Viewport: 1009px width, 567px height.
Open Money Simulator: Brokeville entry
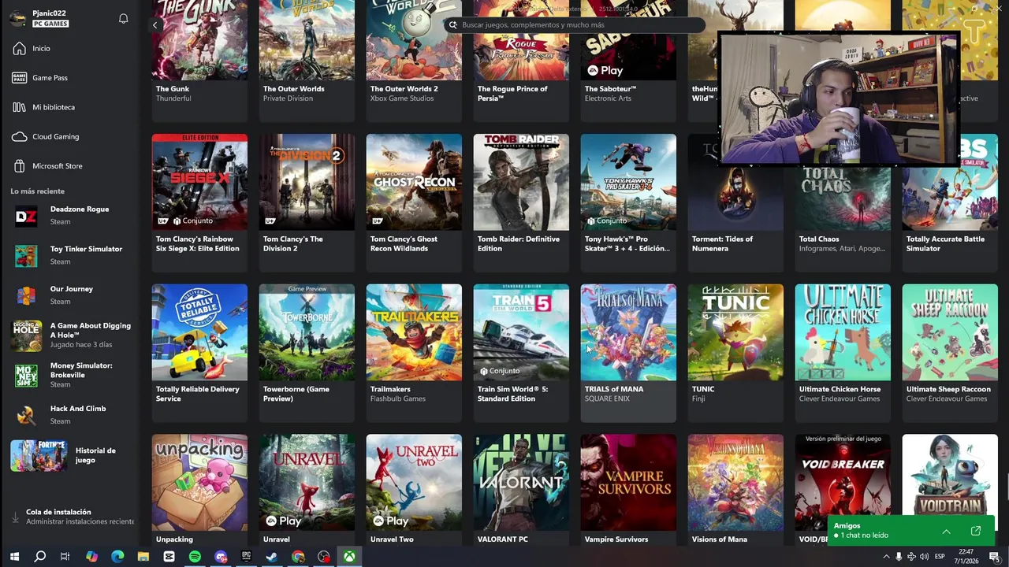coord(71,375)
